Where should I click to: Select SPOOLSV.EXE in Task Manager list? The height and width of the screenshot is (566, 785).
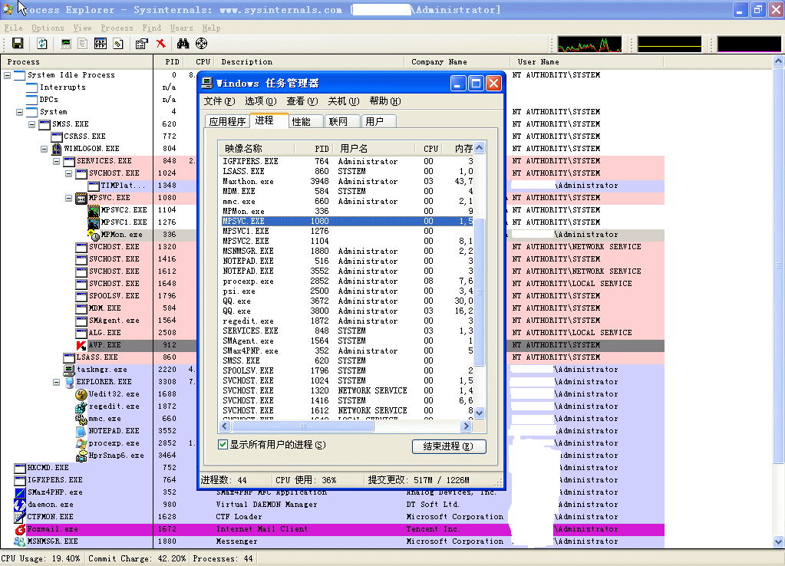point(348,371)
